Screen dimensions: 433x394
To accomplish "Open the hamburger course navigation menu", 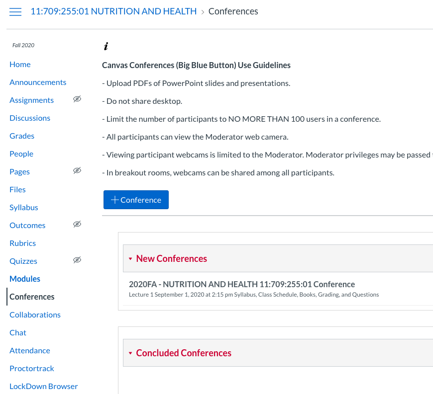I will 15,12.
